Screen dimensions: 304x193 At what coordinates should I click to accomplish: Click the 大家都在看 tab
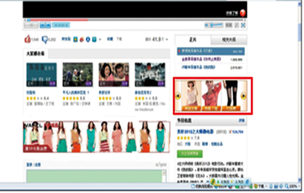36,54
